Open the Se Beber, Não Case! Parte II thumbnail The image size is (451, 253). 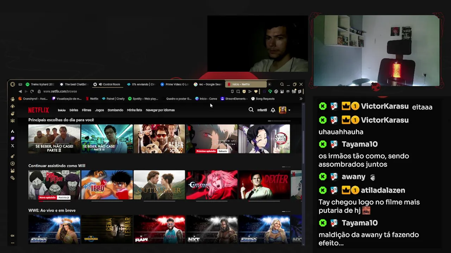coord(54,139)
